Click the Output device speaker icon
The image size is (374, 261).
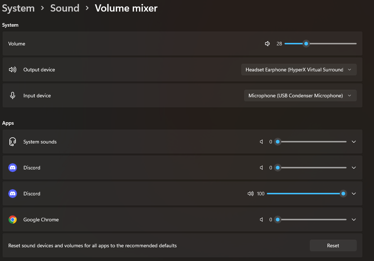12,70
